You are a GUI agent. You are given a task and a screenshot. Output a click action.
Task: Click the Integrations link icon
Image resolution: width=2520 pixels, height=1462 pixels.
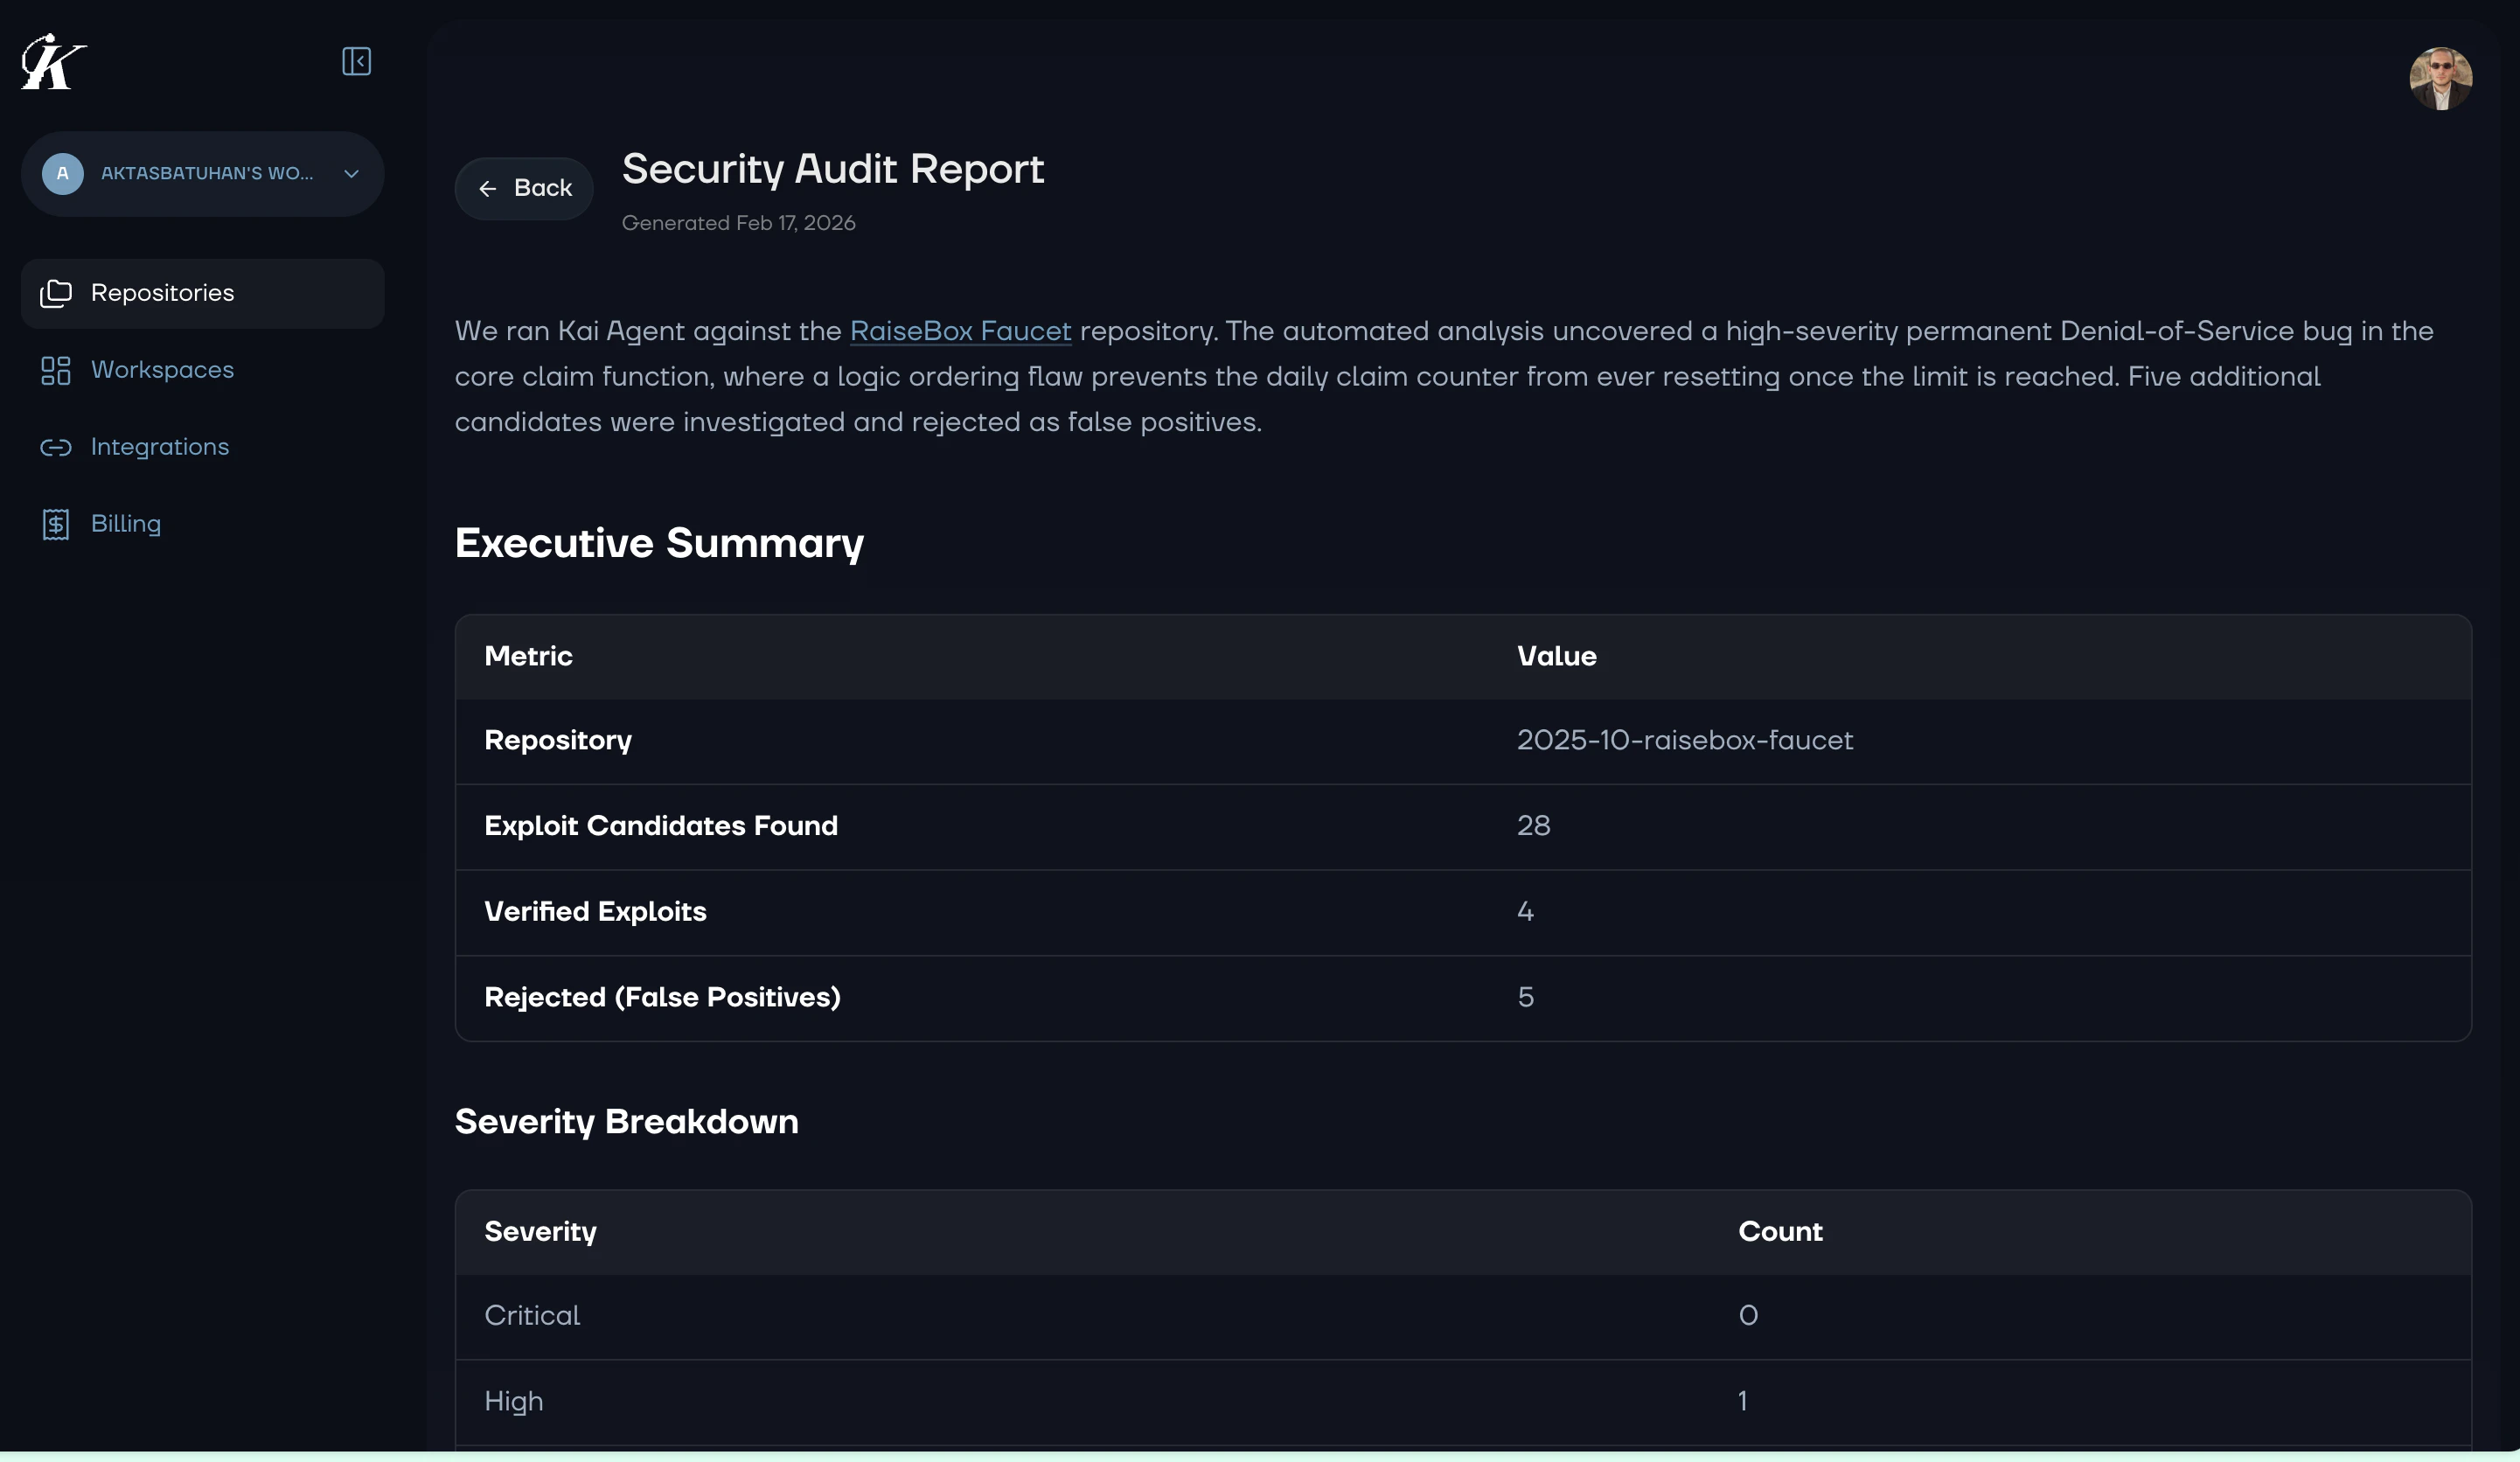tap(56, 447)
